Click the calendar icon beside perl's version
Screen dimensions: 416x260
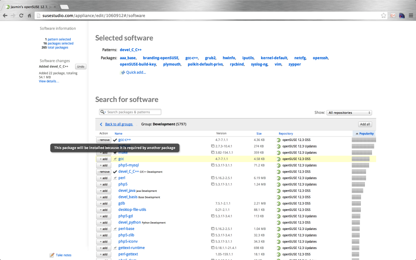coord(212,178)
